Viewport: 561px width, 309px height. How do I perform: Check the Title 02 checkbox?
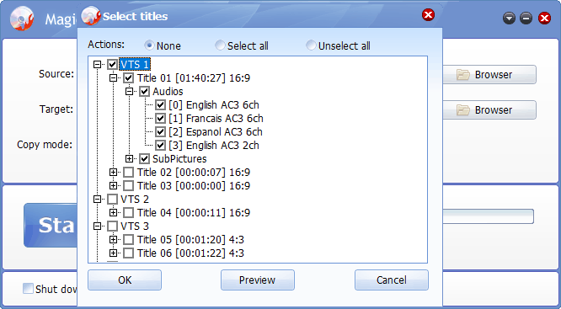128,173
